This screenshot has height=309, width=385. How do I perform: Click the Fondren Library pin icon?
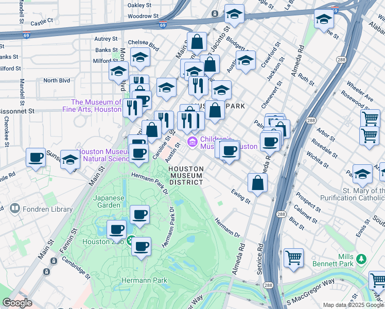pos(14,209)
